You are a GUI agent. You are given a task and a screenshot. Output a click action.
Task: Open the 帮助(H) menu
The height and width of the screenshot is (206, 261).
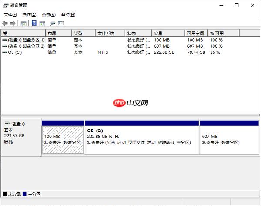[x=68, y=15]
